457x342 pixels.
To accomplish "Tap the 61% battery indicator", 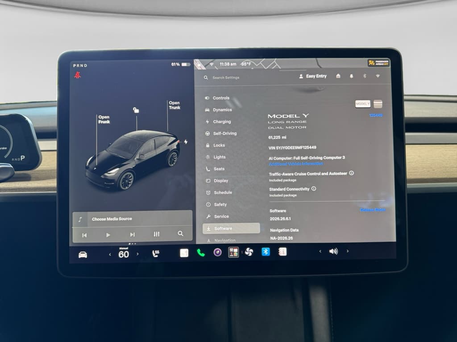I will click(181, 64).
